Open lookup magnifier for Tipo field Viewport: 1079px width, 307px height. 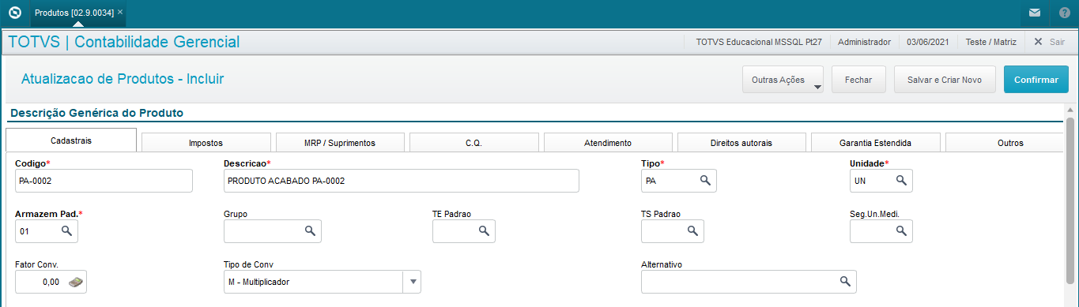tap(705, 181)
